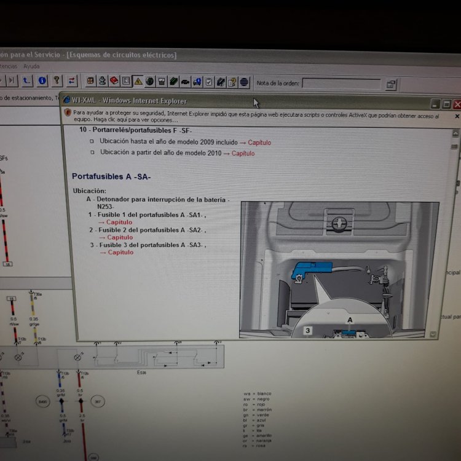Image resolution: width=461 pixels, height=461 pixels.
Task: Click the dark globe toolbar icon
Action: point(149,81)
